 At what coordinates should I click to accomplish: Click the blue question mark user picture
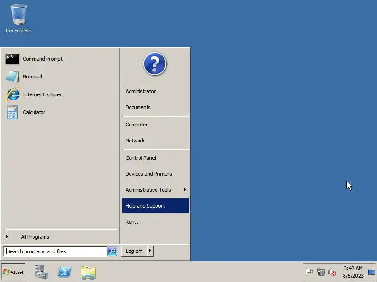(x=155, y=64)
